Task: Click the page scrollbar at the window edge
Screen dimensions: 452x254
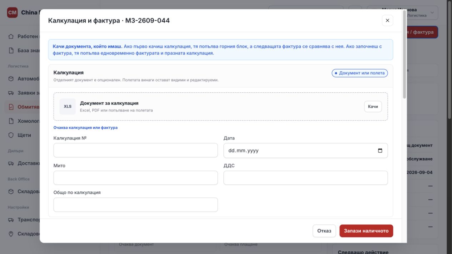Action: click(449, 61)
